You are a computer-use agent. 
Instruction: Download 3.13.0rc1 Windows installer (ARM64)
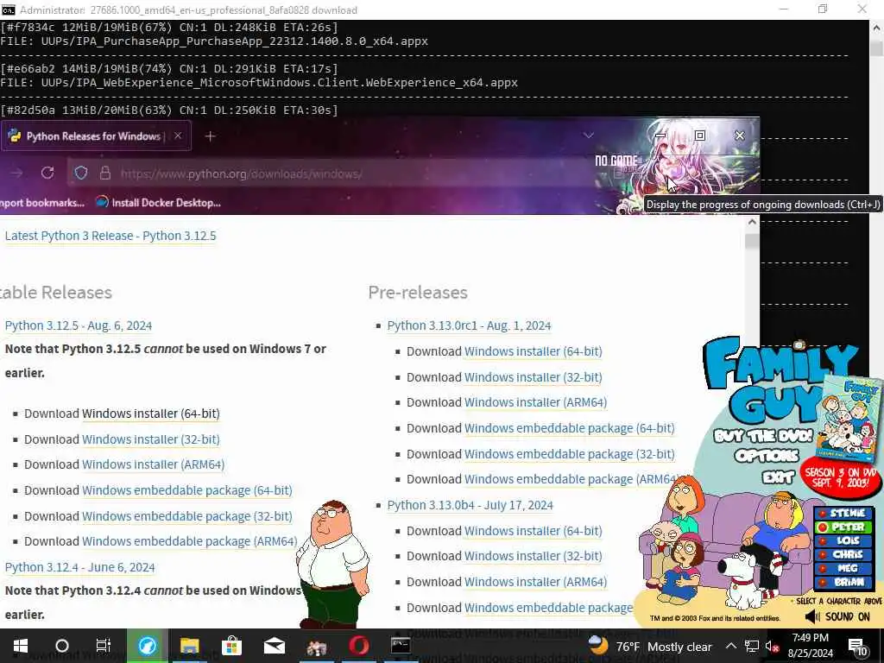pos(535,402)
